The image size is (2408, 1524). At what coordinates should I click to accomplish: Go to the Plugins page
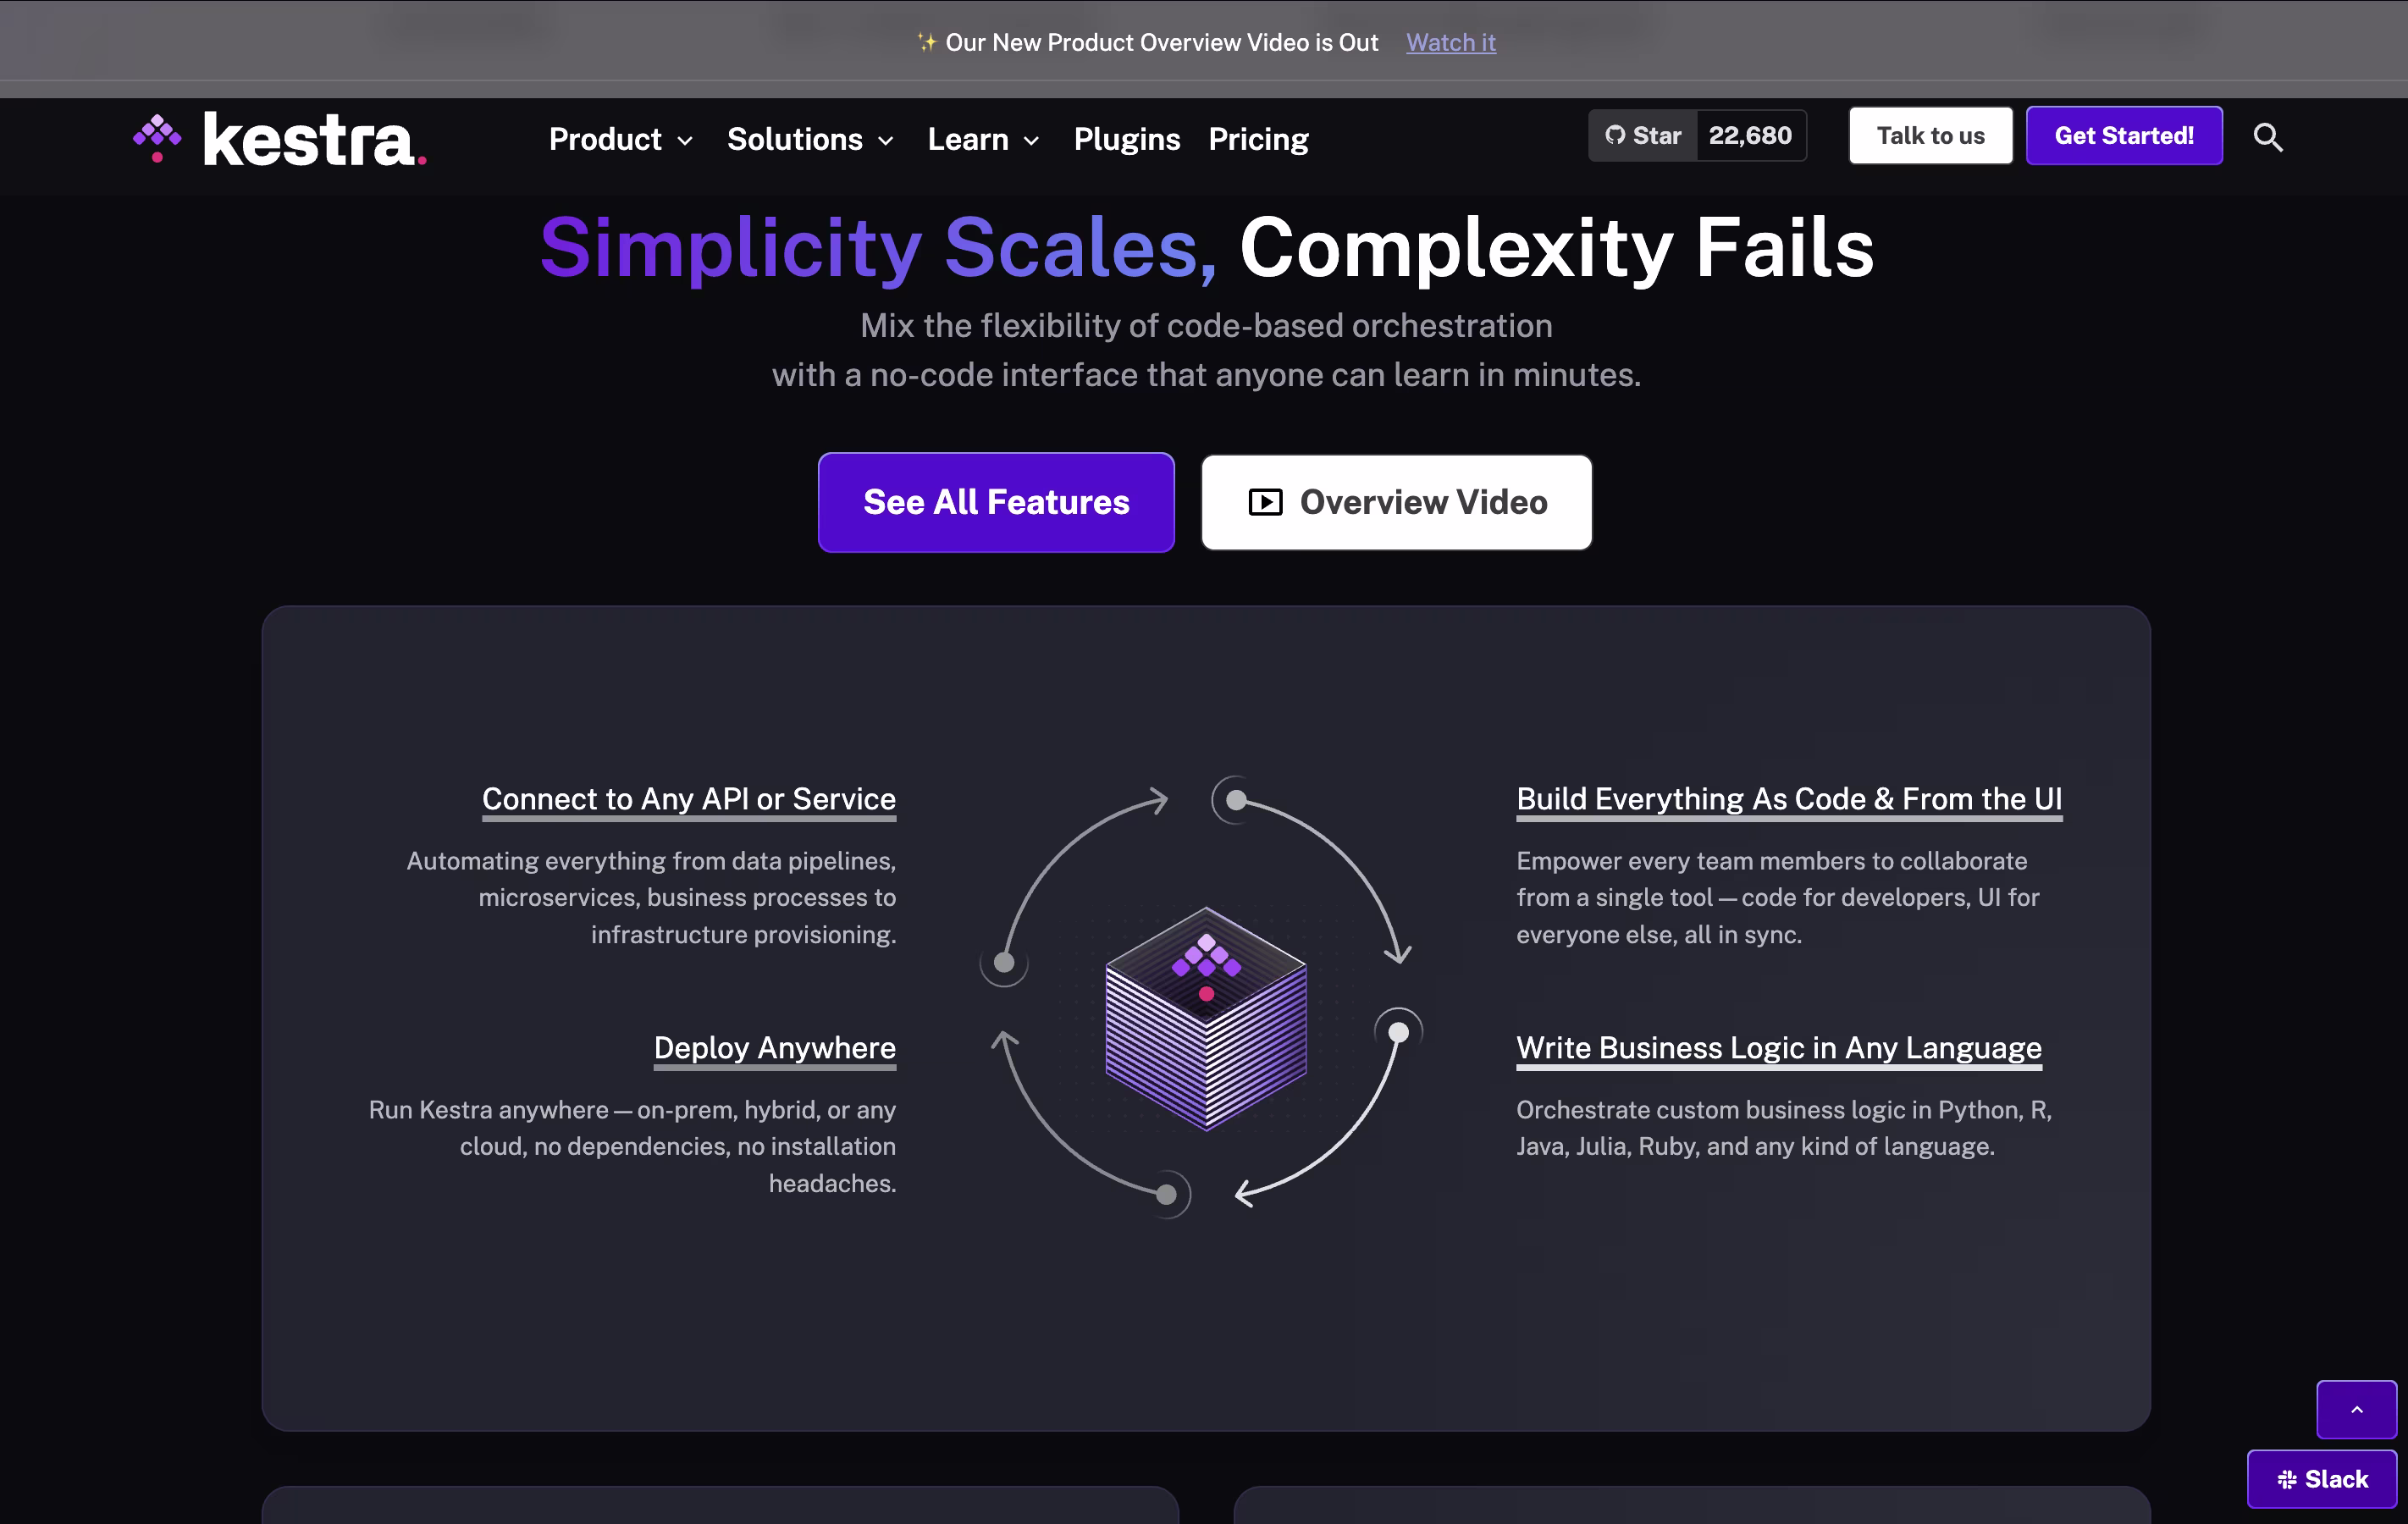pos(1126,139)
